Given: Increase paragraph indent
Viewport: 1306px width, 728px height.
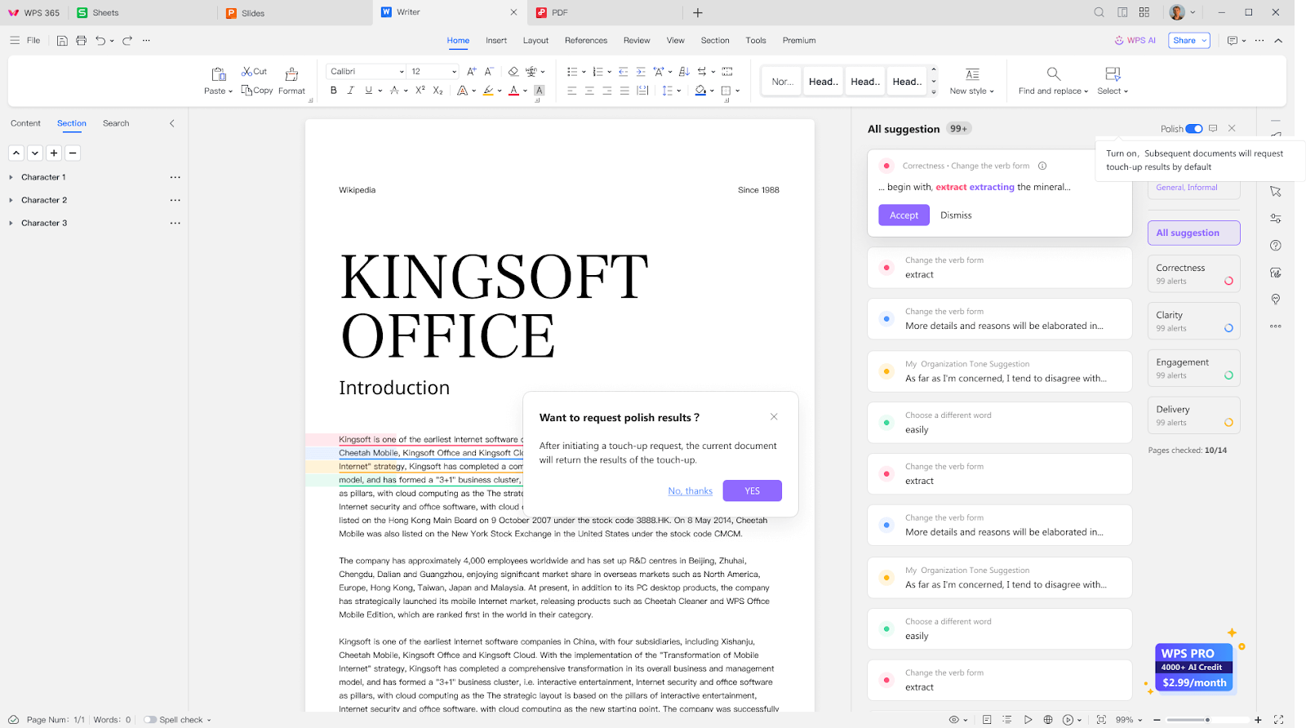Looking at the screenshot, I should (x=641, y=72).
